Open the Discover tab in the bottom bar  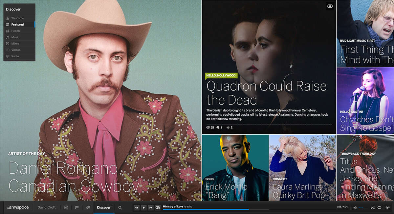(104, 207)
